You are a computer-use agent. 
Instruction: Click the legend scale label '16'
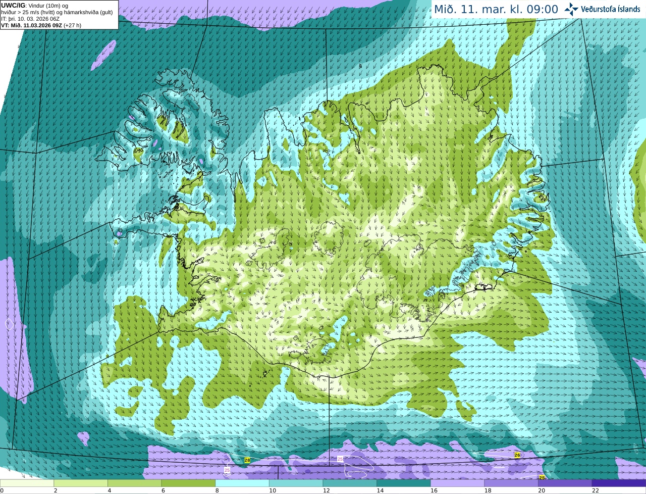pyautogui.click(x=434, y=490)
